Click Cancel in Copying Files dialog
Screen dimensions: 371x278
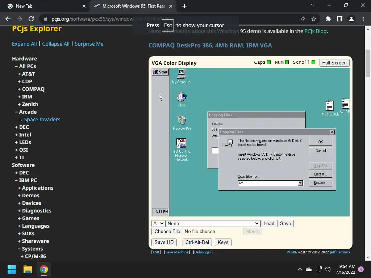(321, 151)
